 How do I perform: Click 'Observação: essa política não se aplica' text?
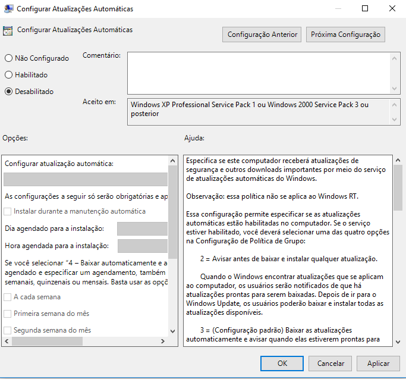pos(272,196)
